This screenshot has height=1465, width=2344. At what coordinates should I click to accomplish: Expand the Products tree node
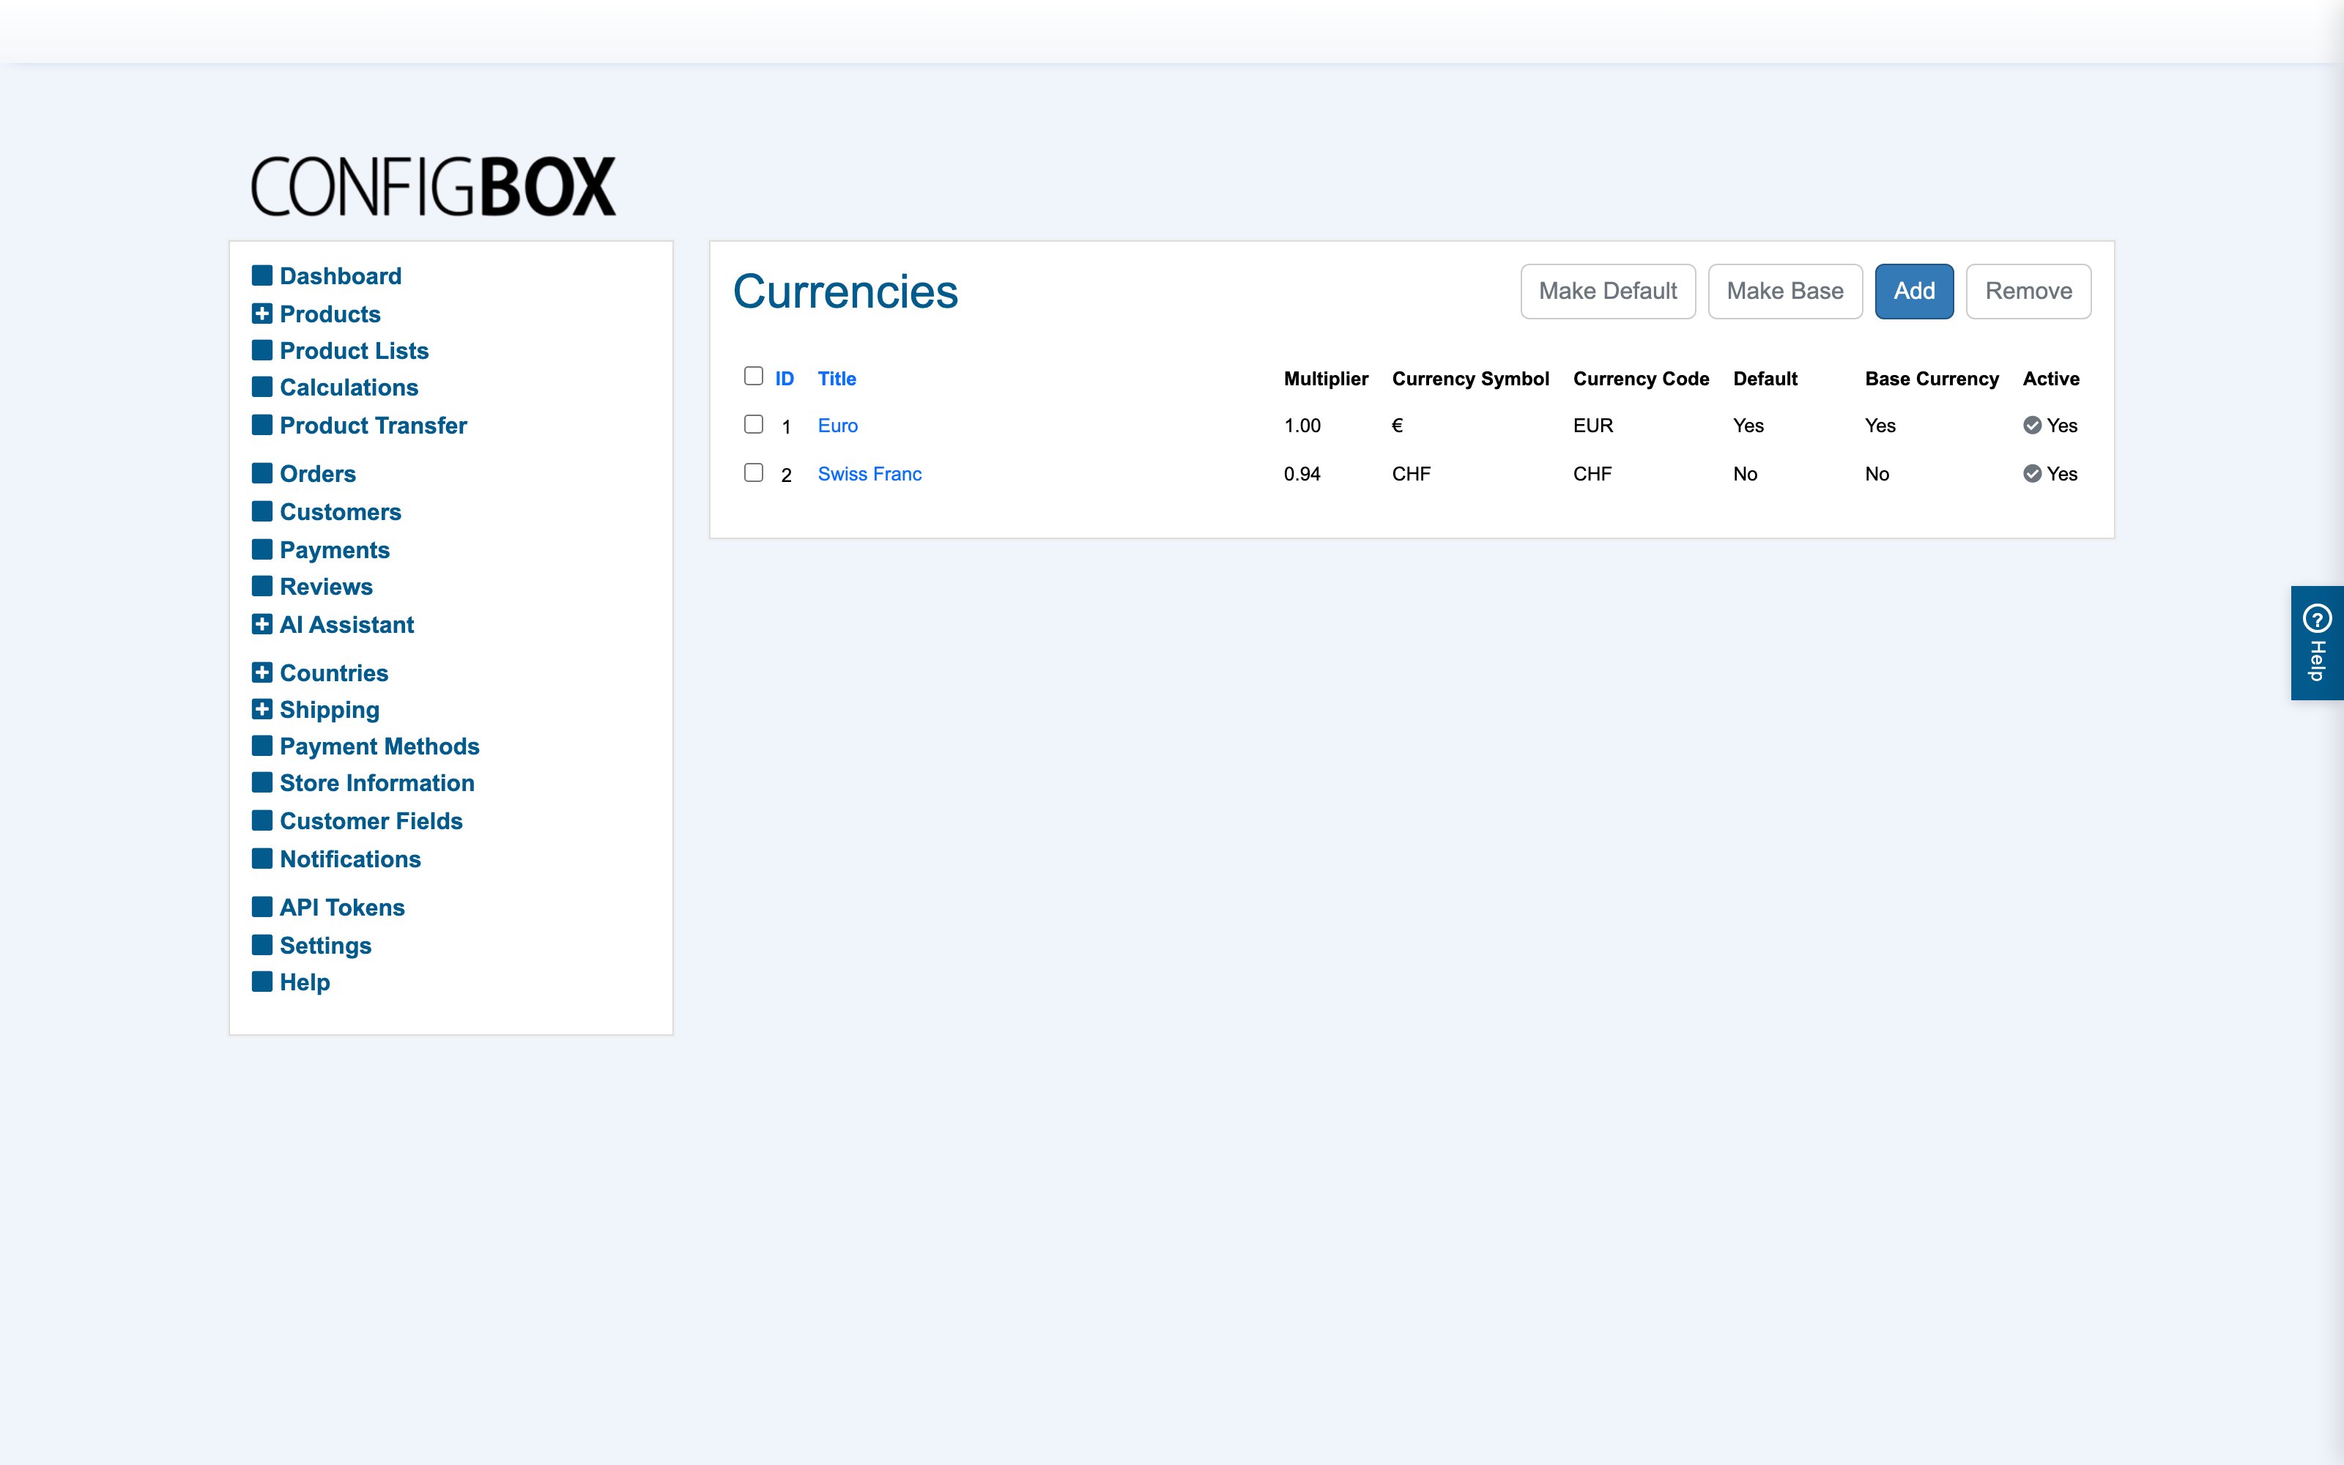pos(262,314)
